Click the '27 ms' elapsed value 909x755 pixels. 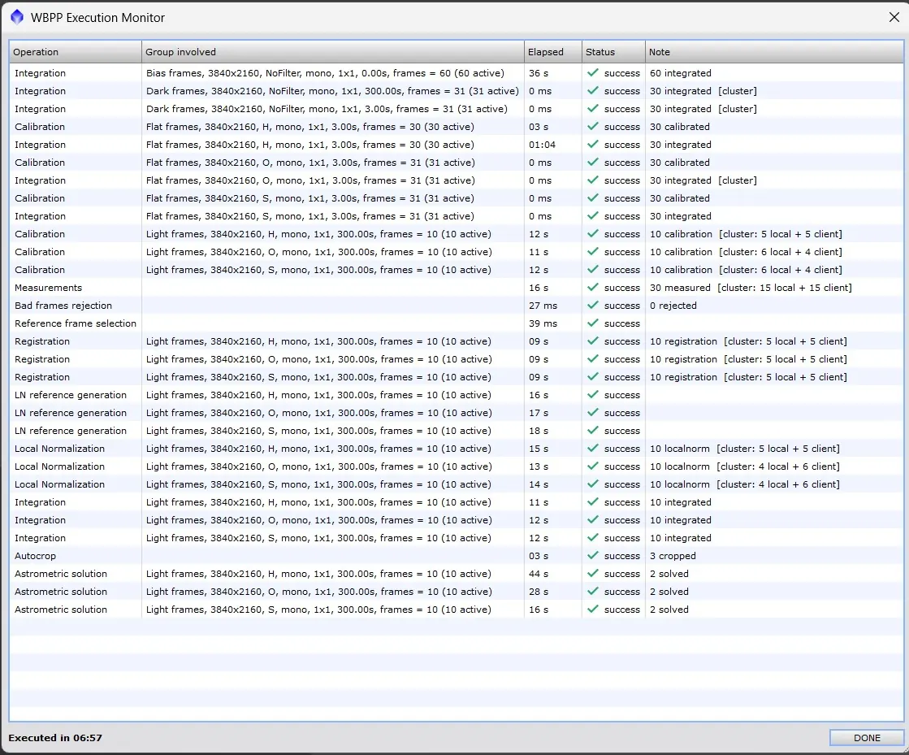click(543, 306)
